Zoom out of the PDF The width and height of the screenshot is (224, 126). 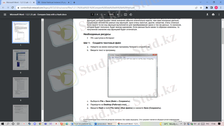tap(104, 15)
